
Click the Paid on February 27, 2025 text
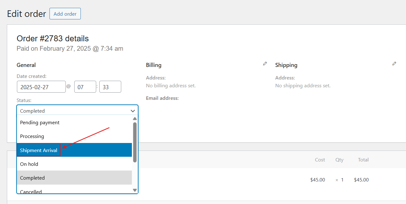point(70,48)
